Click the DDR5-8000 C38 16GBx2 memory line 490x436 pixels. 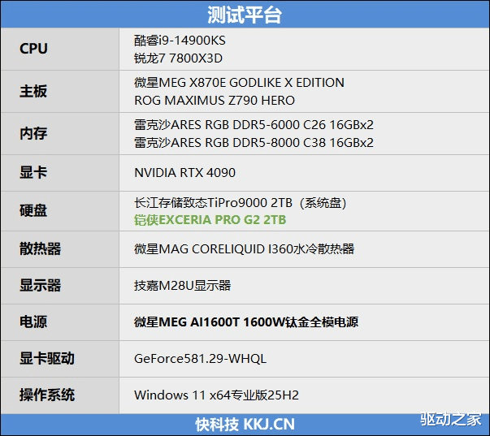(x=254, y=142)
